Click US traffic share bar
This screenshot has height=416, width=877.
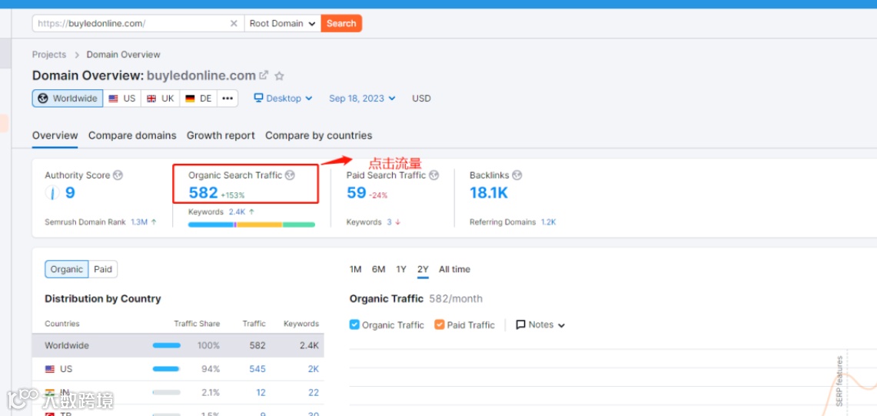tap(166, 369)
